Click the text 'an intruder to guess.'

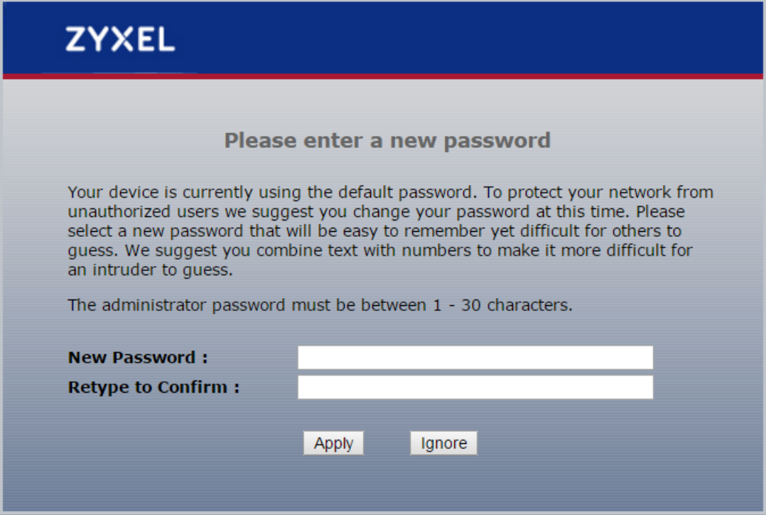[x=150, y=270]
